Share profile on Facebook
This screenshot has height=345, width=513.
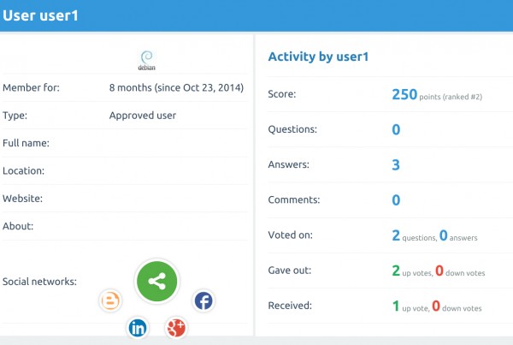203,300
